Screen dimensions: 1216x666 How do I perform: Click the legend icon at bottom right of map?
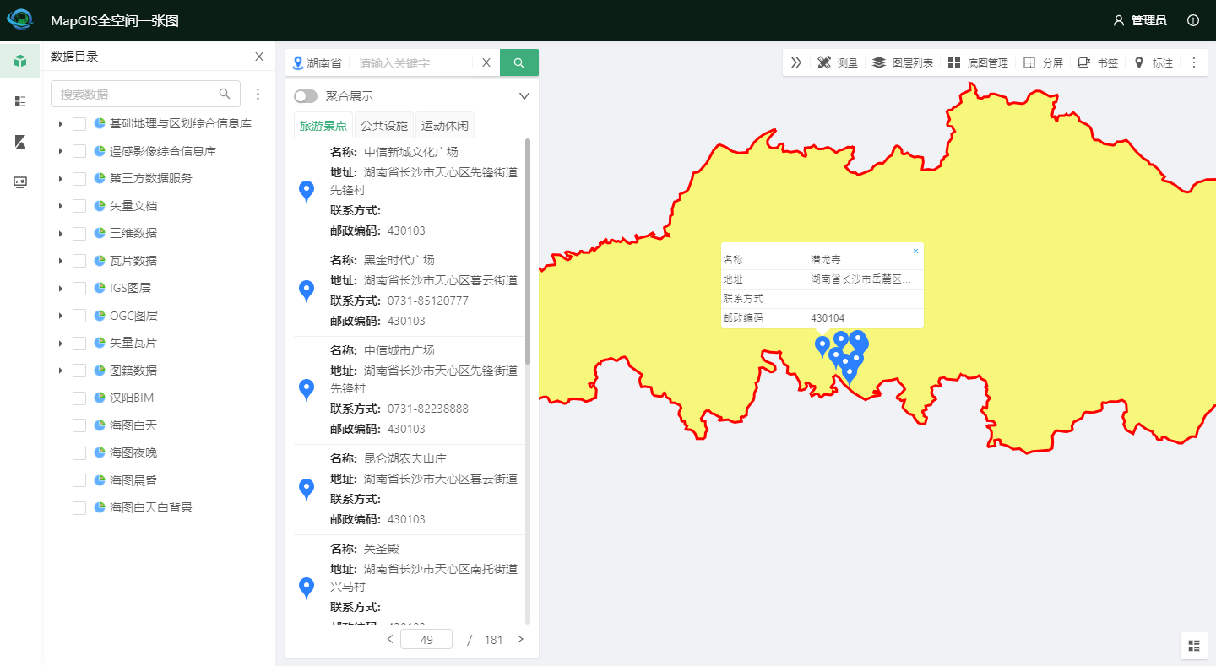[x=1194, y=646]
